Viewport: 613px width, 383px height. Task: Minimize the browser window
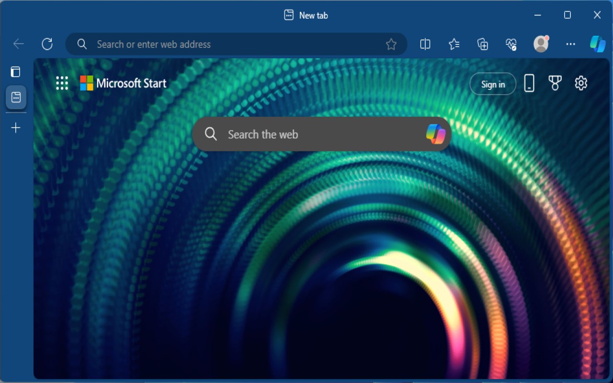[x=537, y=15]
